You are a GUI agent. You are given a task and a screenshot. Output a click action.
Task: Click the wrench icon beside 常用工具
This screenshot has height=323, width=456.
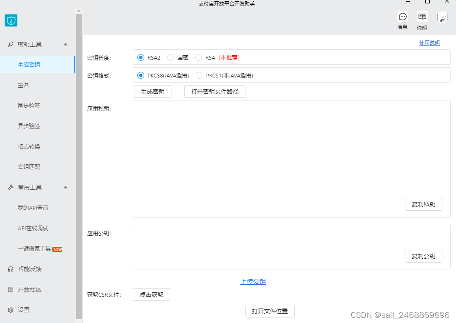(x=11, y=187)
